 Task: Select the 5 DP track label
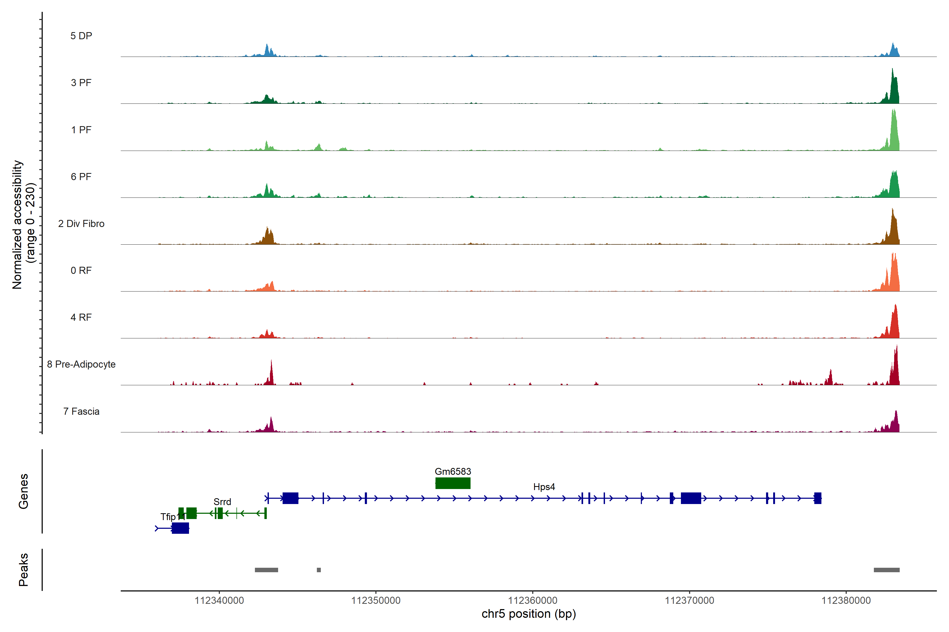[x=81, y=36]
